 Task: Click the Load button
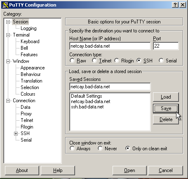click(166, 97)
